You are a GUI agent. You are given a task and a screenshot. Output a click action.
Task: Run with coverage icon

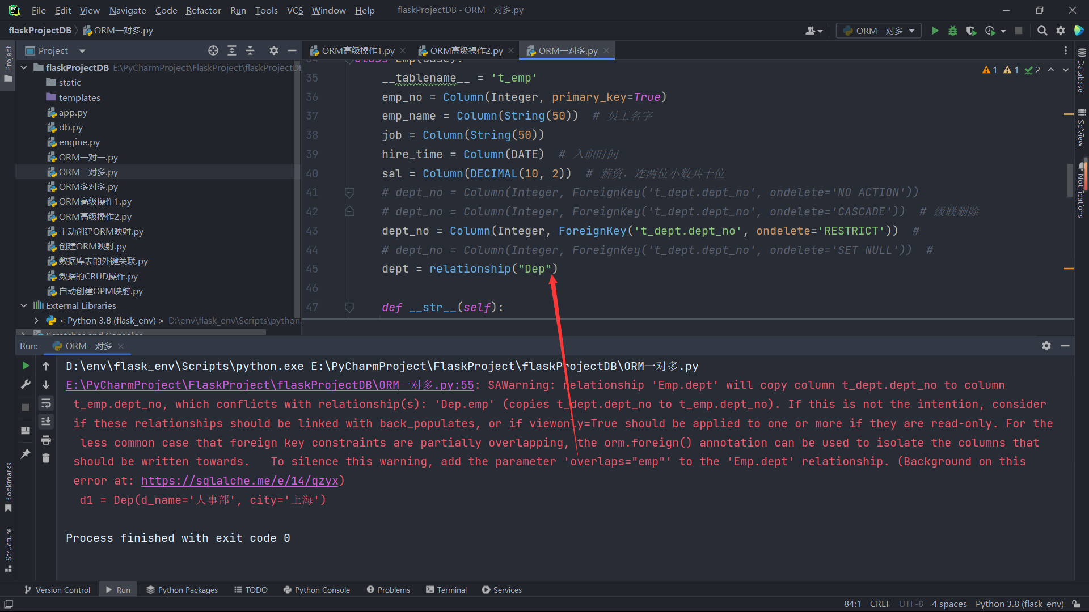click(x=971, y=31)
